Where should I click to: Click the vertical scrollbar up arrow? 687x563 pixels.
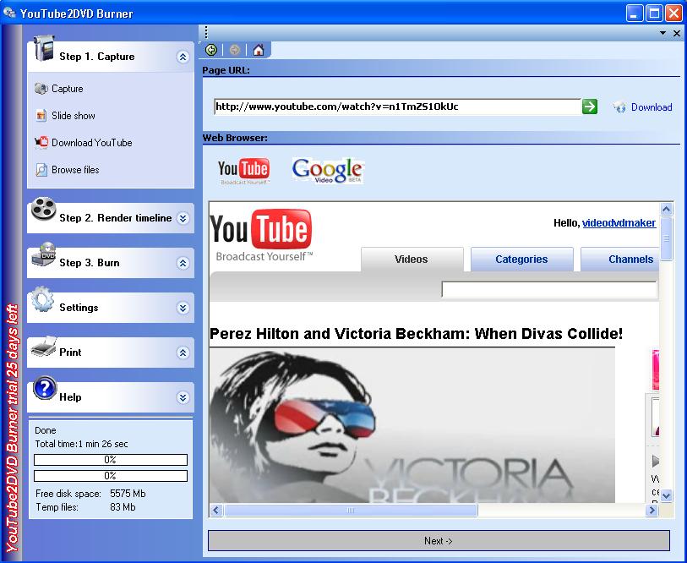pos(667,209)
